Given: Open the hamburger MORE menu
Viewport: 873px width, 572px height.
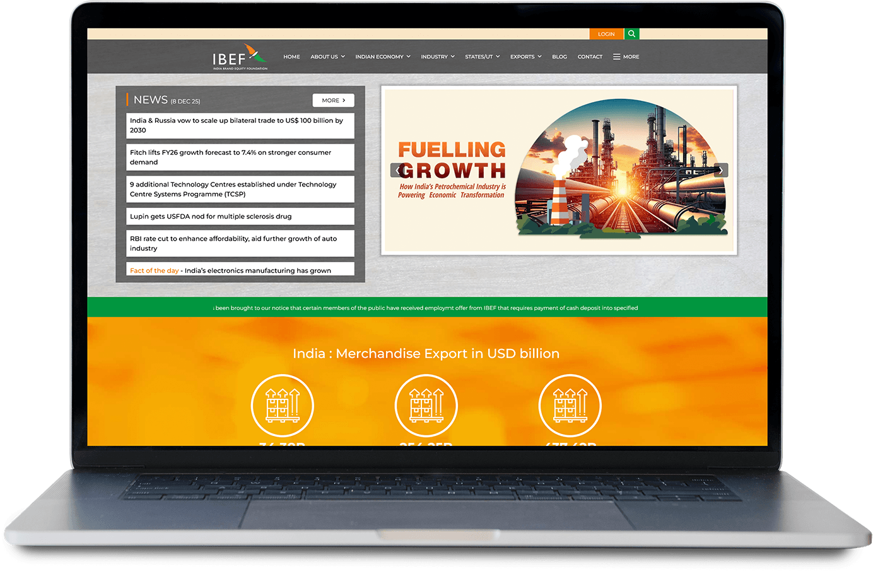Looking at the screenshot, I should click(x=626, y=57).
